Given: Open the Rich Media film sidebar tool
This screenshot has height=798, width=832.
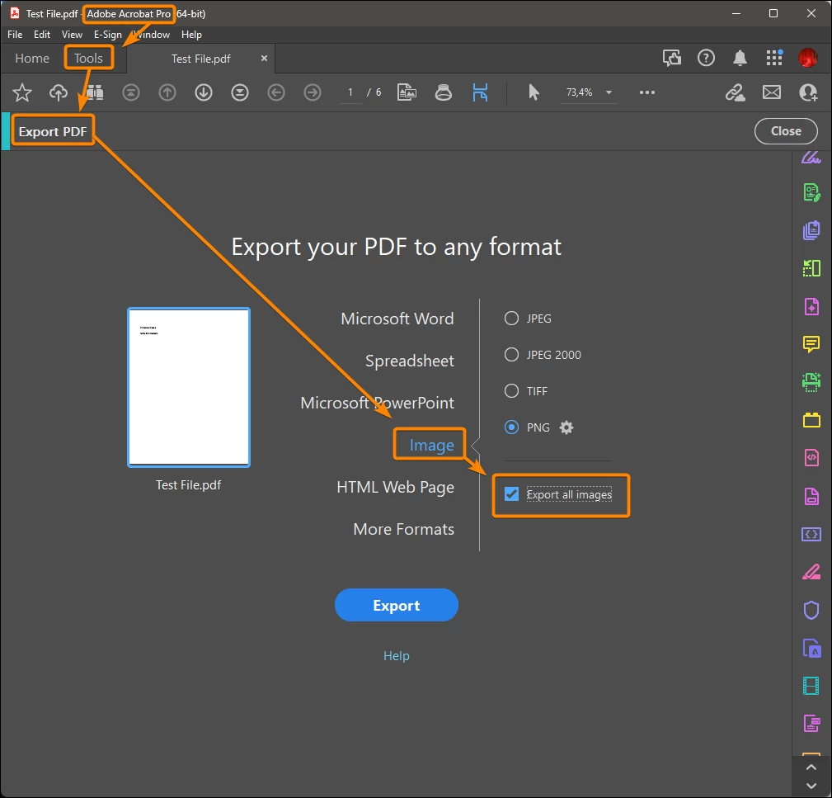Looking at the screenshot, I should click(811, 686).
